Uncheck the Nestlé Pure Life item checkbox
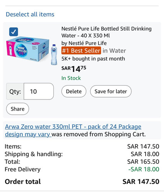 click(x=13, y=32)
